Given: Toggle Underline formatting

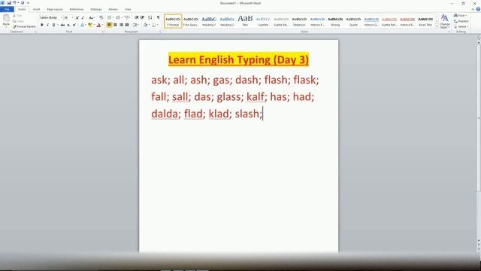Looking at the screenshot, I should click(x=53, y=25).
